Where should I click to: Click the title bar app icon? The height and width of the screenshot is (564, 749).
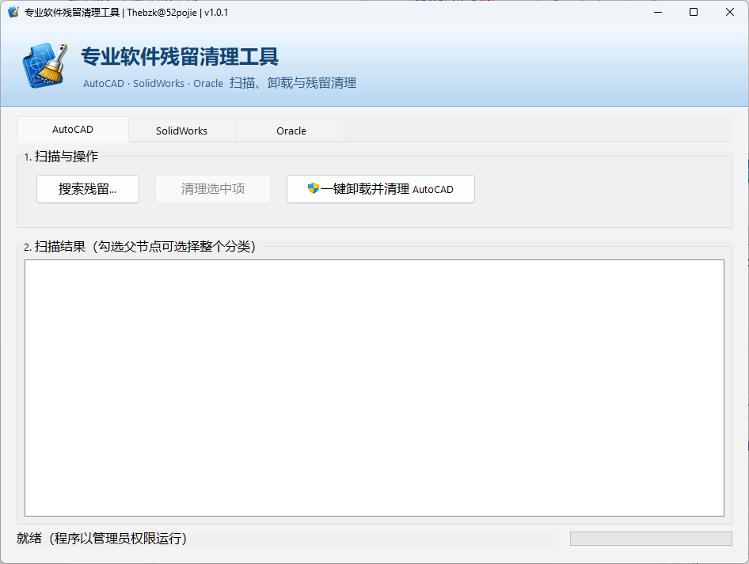click(x=13, y=12)
